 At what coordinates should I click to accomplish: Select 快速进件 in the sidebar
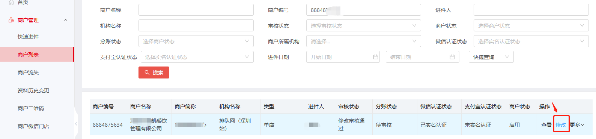[x=28, y=37]
